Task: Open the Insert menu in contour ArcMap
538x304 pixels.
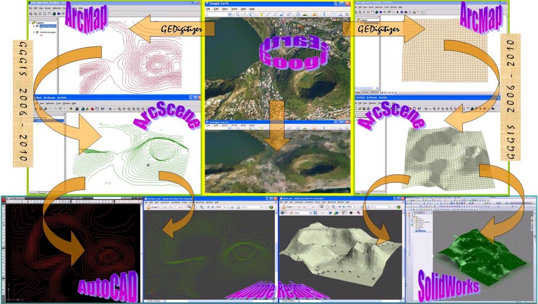Action: coord(48,8)
